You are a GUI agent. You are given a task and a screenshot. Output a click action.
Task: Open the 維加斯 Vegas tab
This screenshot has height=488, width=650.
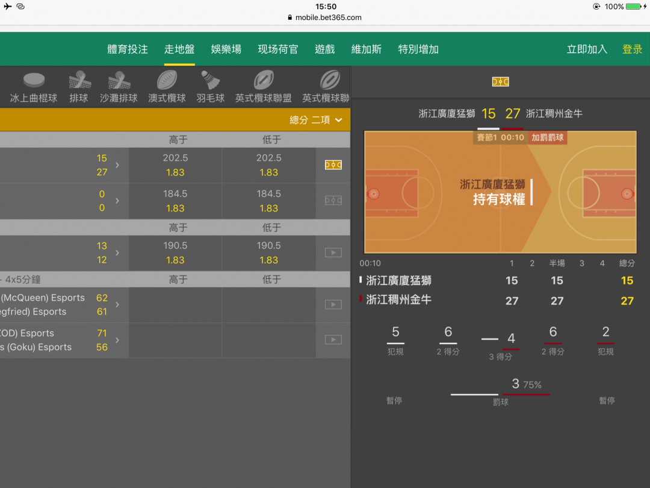[x=367, y=49]
